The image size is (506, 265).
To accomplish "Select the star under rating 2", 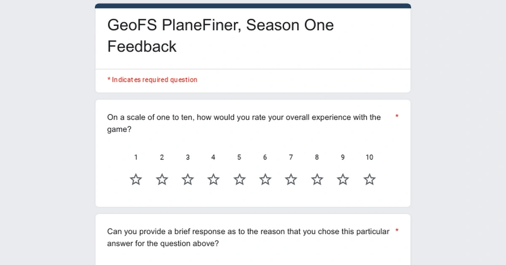I will (162, 179).
